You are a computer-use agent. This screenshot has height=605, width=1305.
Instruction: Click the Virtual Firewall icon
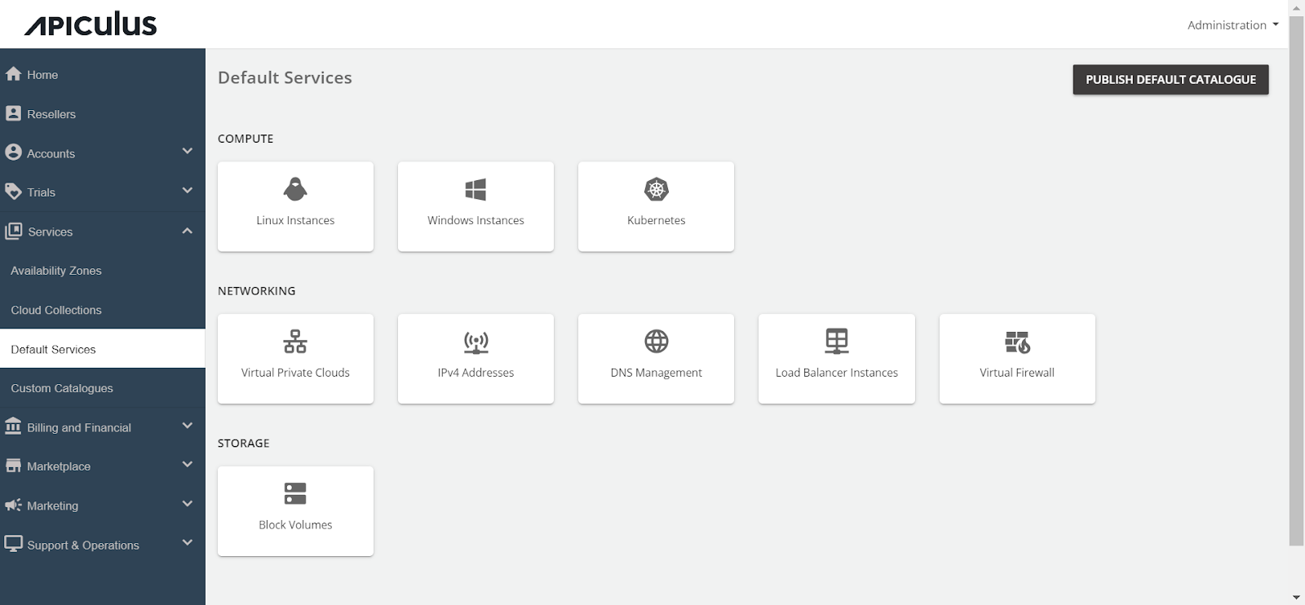coord(1017,342)
